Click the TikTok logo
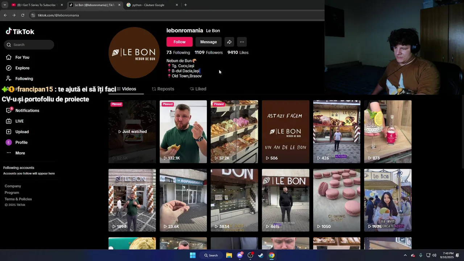 coord(20,32)
